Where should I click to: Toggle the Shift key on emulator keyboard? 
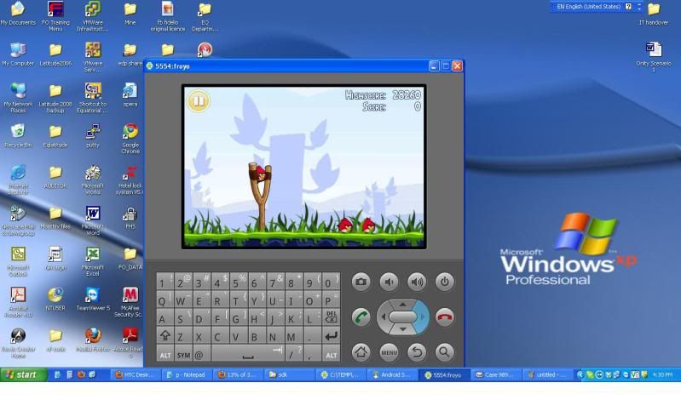coord(165,336)
